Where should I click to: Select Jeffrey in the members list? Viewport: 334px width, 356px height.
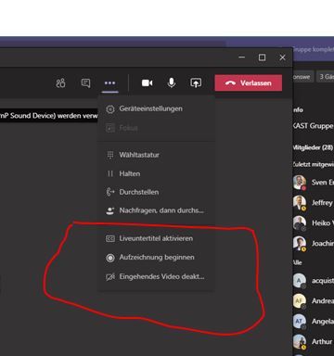click(314, 203)
